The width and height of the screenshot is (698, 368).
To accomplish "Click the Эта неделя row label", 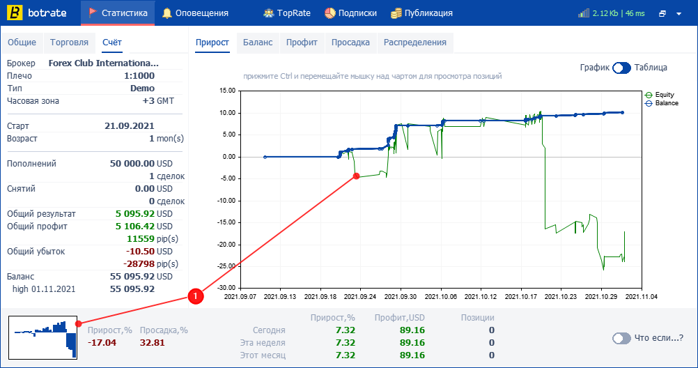I will 263,343.
